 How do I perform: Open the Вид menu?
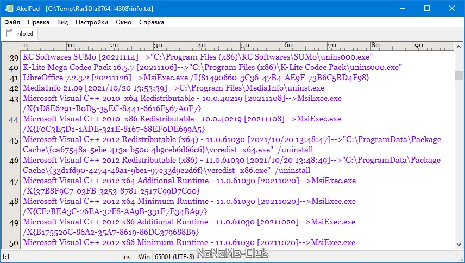coord(62,22)
